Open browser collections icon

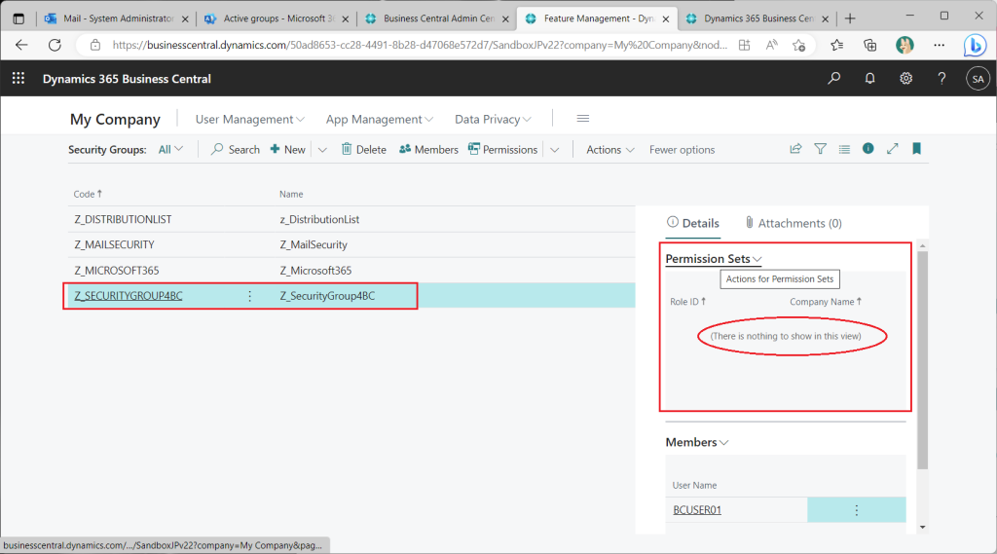click(x=869, y=45)
